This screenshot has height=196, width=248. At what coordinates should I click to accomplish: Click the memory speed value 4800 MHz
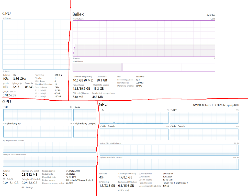click(140, 77)
